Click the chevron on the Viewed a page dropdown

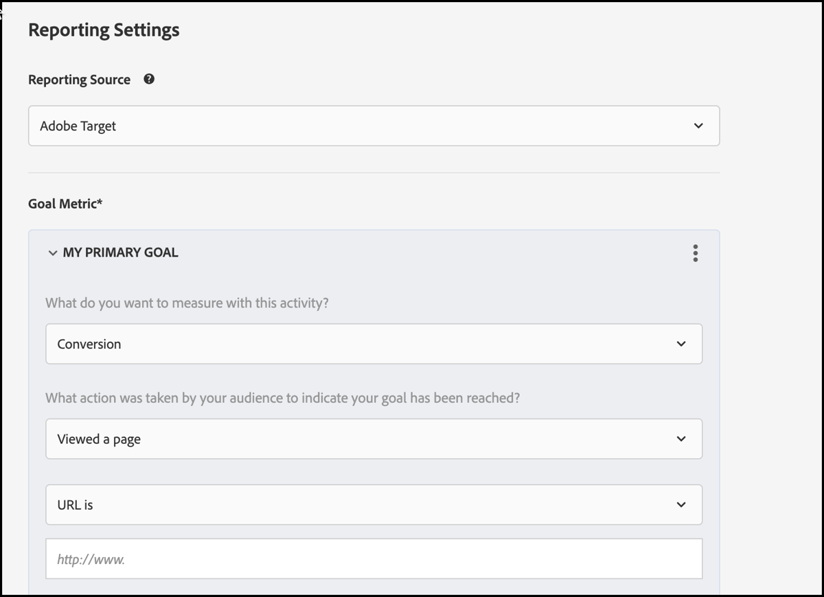[682, 438]
